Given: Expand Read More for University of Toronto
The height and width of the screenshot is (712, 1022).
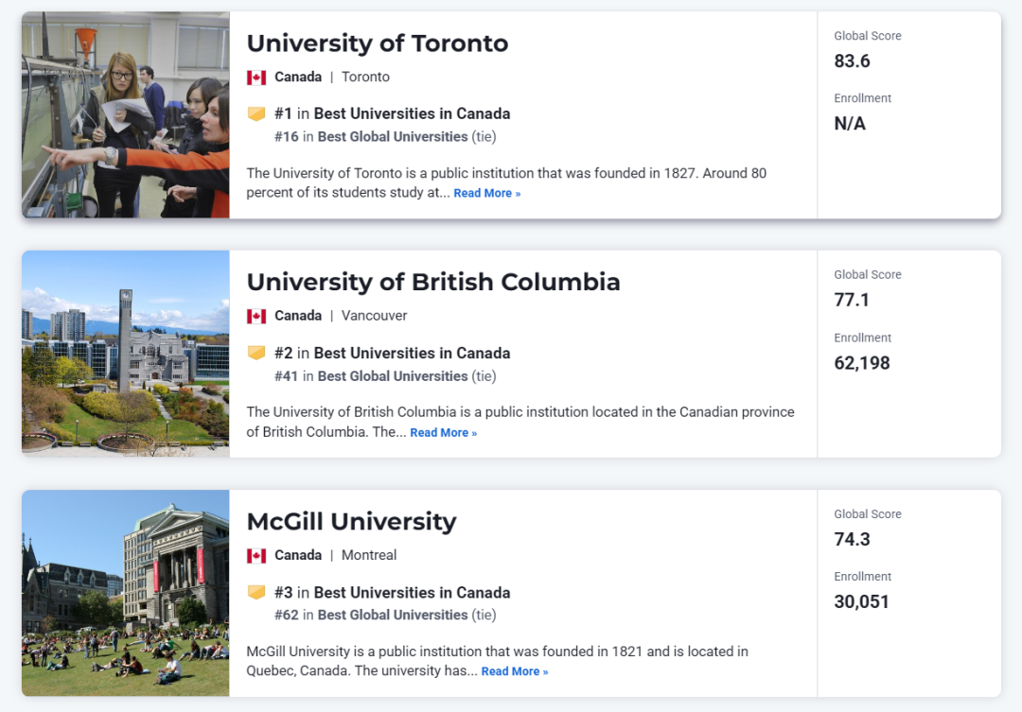Looking at the screenshot, I should pyautogui.click(x=486, y=194).
